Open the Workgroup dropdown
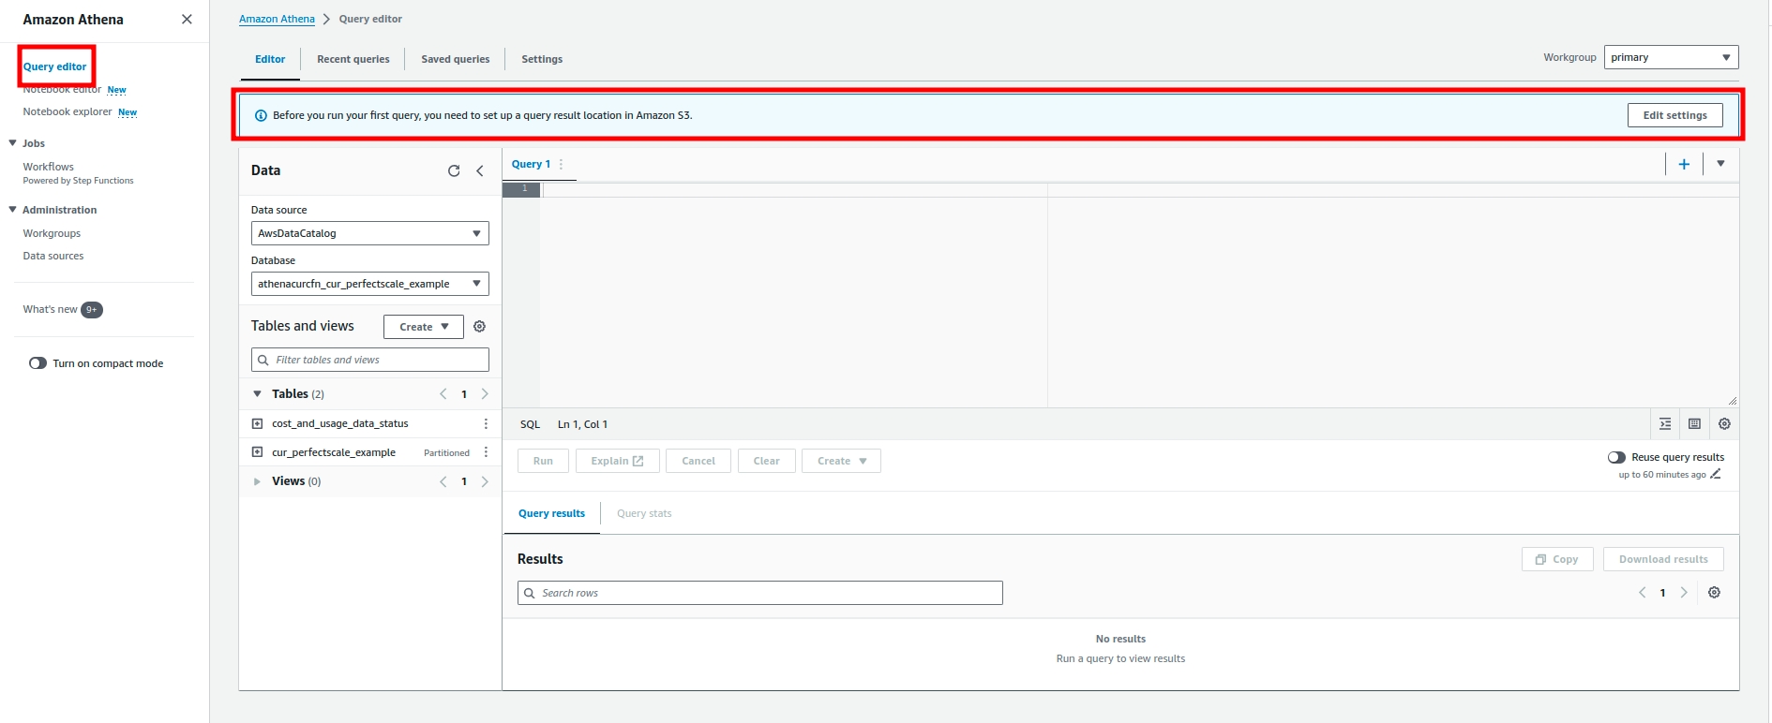Screen dimensions: 1772x723 [1671, 57]
